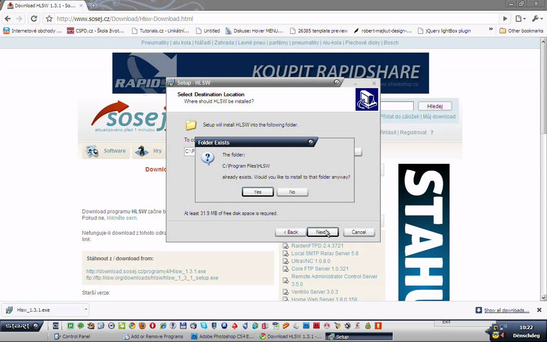Expand bookmarks overflow chevron
This screenshot has height=342, width=547.
click(491, 29)
